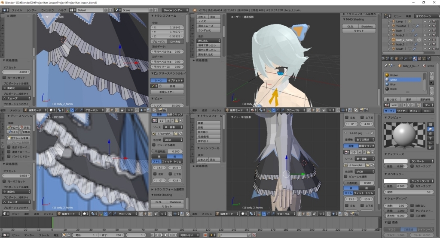This screenshot has width=440, height=238.
Task: Toggle the グリースペンシル panel checkbox
Action: (x=156, y=73)
